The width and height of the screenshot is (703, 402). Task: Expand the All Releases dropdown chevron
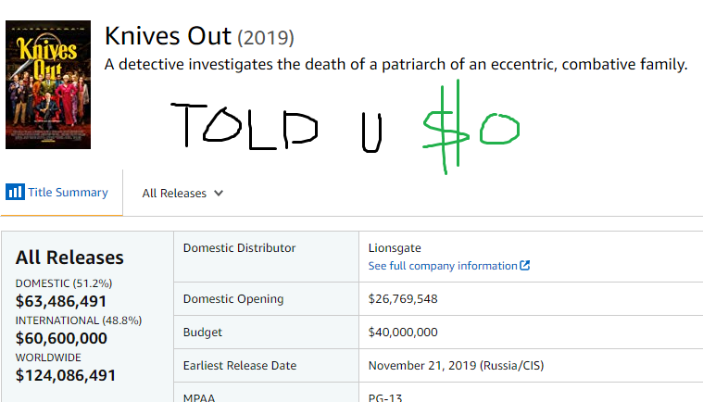(219, 194)
